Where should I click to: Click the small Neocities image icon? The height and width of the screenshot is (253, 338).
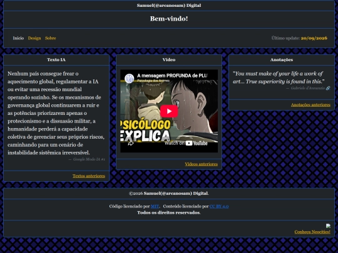click(328, 226)
